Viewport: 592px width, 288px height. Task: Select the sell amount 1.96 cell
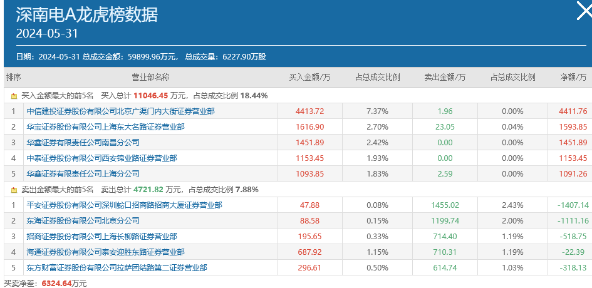pyautogui.click(x=445, y=111)
